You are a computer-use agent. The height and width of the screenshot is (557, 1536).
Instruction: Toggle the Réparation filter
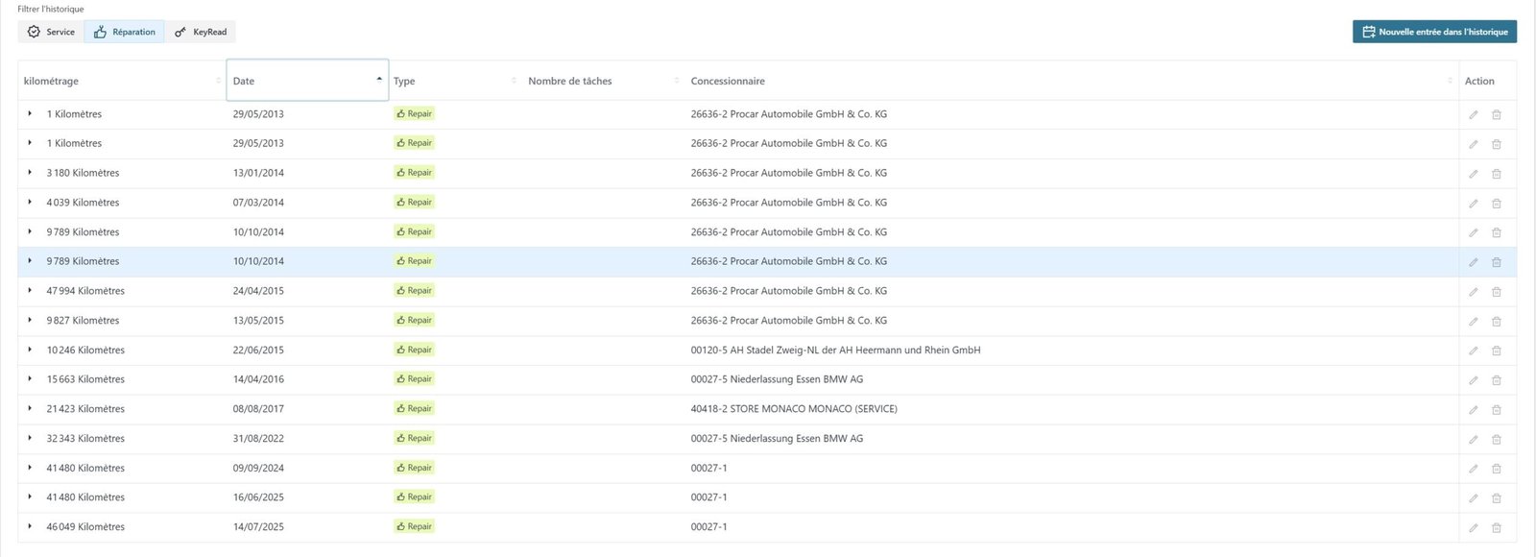[x=125, y=32]
